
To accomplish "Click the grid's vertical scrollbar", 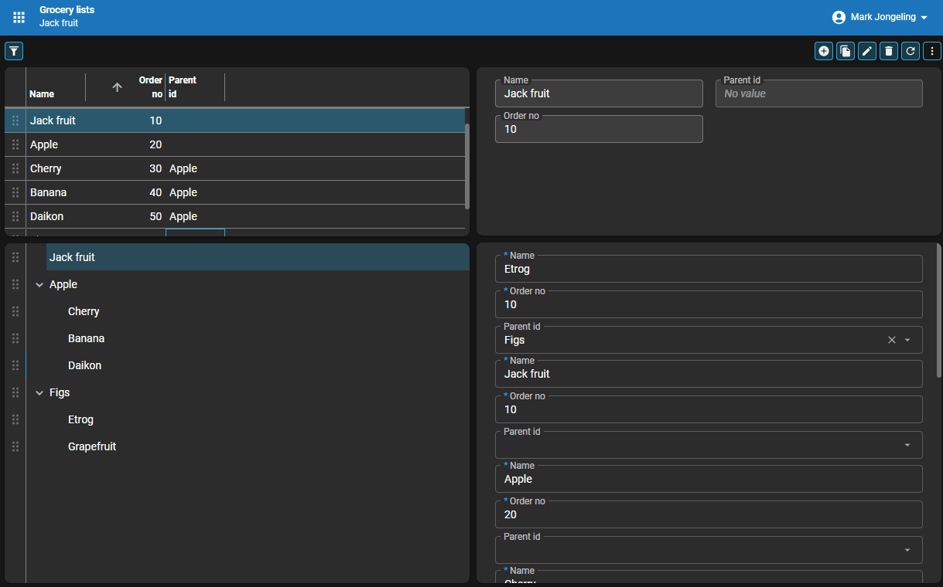I will [x=466, y=166].
